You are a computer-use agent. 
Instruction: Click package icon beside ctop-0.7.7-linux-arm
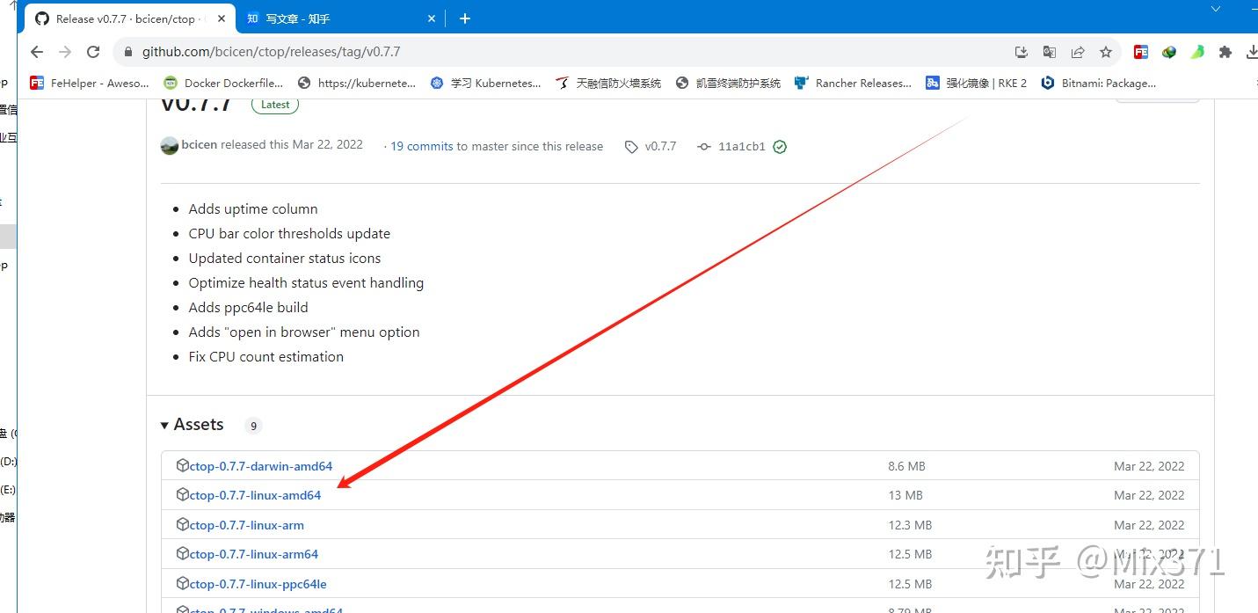[x=183, y=524]
